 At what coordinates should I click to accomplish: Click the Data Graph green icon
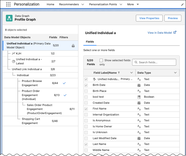click(9, 18)
